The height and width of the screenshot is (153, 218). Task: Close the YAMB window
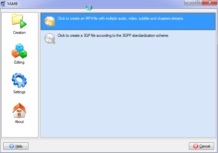[210, 3]
